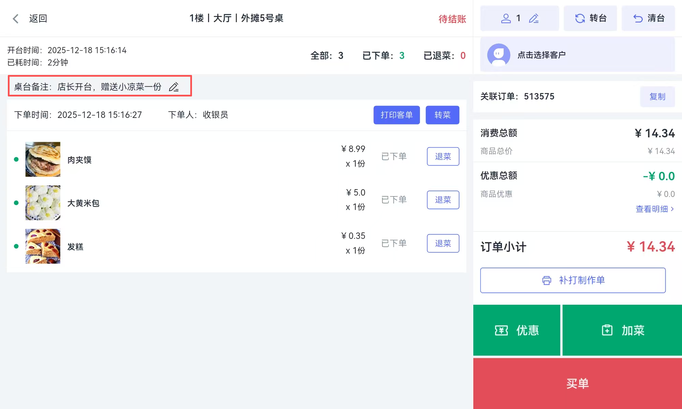
Task: Click the blue 转菜 button
Action: point(442,115)
